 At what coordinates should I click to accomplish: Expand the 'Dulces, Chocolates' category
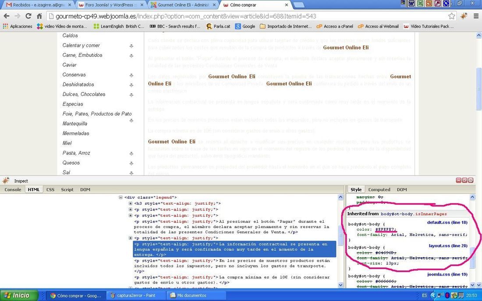pyautogui.click(x=131, y=95)
